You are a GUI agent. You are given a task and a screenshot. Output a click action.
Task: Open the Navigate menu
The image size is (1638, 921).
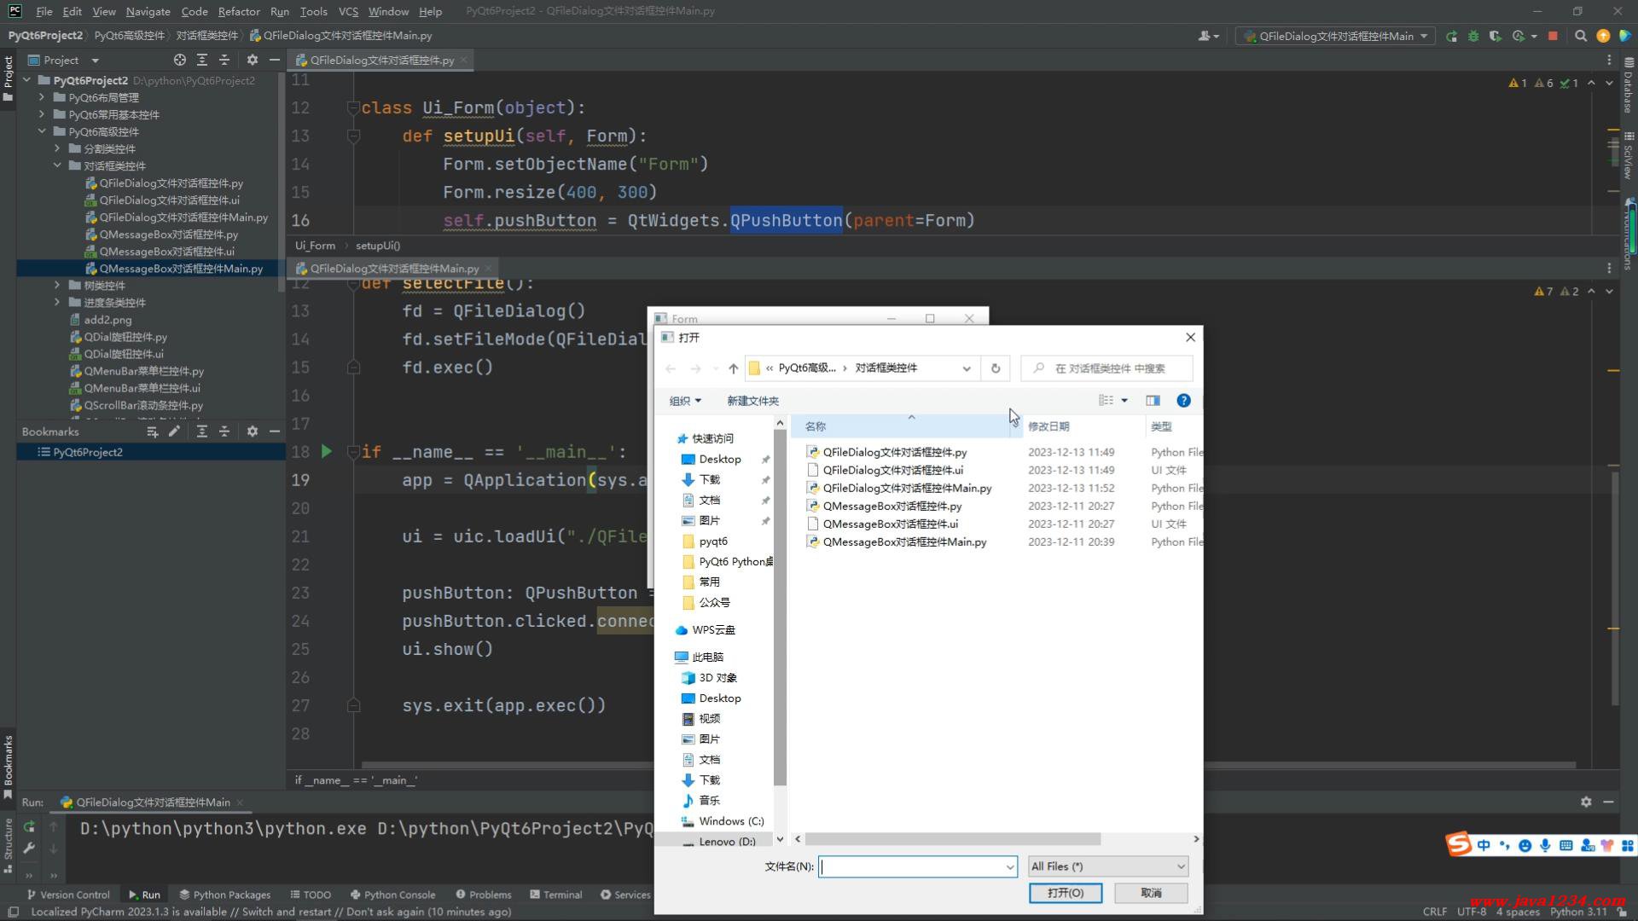click(x=148, y=11)
